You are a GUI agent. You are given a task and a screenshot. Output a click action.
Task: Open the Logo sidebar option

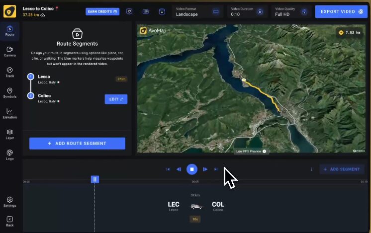(9, 155)
